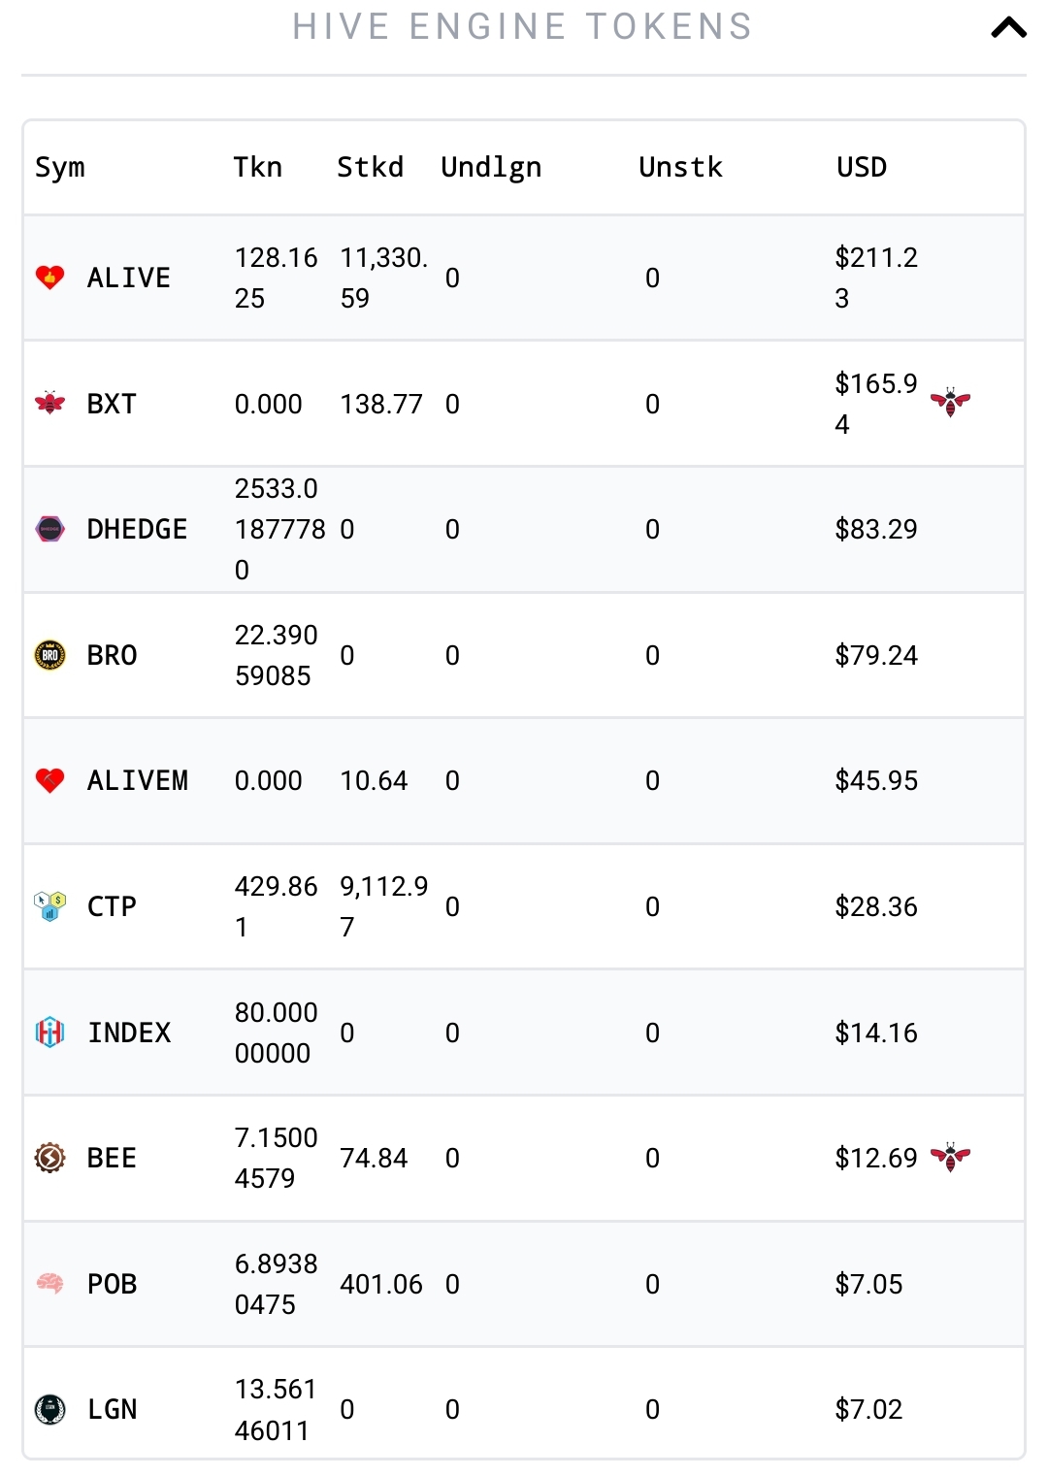
Task: Collapse the Hive Engine Tokens section
Action: (x=1008, y=27)
